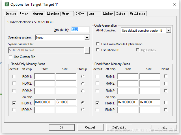Edit the IROM1 Size field 0x80000
Image resolution: width=181 pixels, height=135 pixels.
[66, 102]
